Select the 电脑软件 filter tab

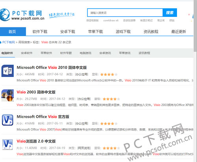click(7, 53)
